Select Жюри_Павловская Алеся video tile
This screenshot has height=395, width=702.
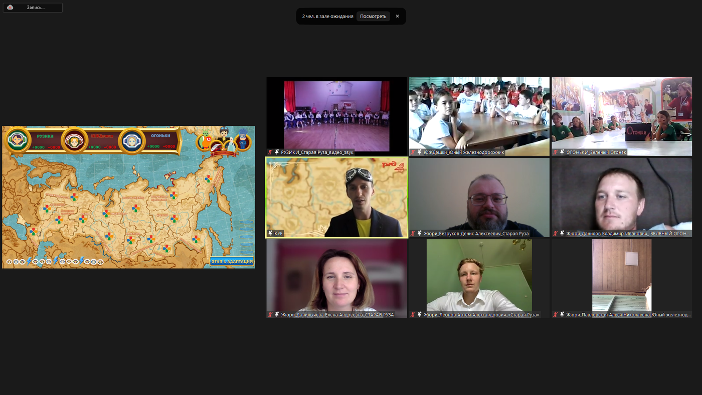coord(621,276)
